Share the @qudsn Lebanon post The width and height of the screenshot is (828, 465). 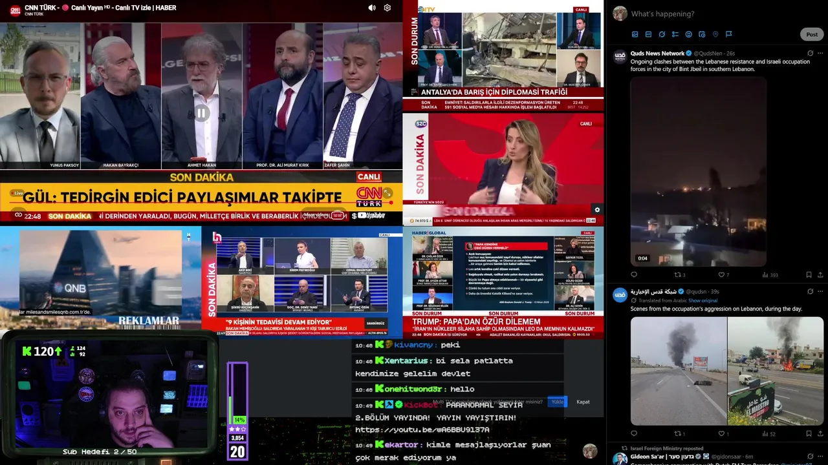(x=820, y=433)
